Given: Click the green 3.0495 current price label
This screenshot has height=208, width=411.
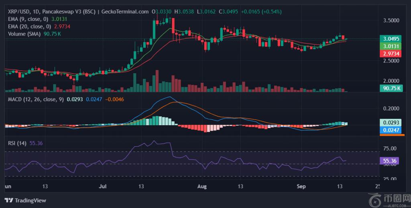Looking at the screenshot, I should click(391, 39).
